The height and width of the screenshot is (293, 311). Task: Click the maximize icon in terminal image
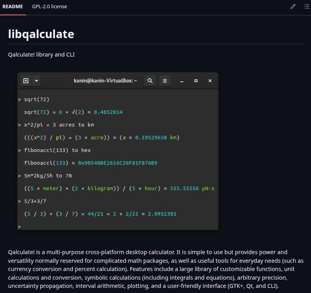[196, 81]
